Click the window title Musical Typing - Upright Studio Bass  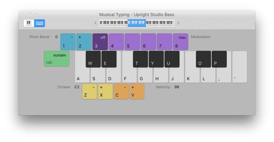point(137,14)
